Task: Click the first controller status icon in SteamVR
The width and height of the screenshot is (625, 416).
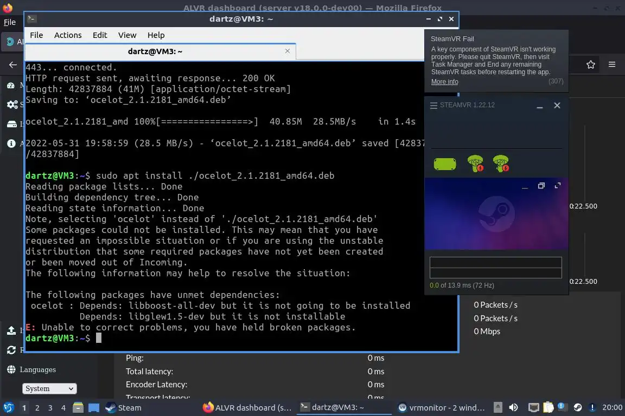Action: click(475, 163)
